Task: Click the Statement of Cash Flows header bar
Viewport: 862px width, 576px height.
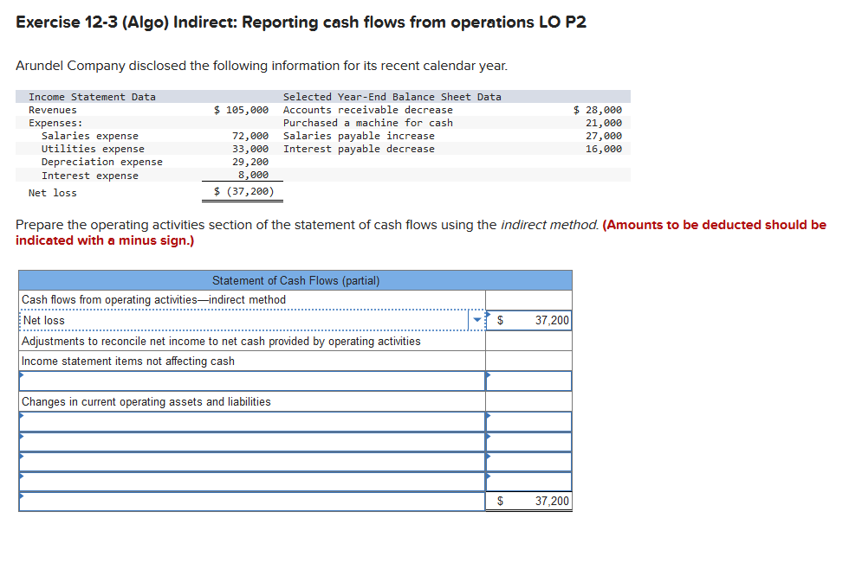Action: coord(295,279)
